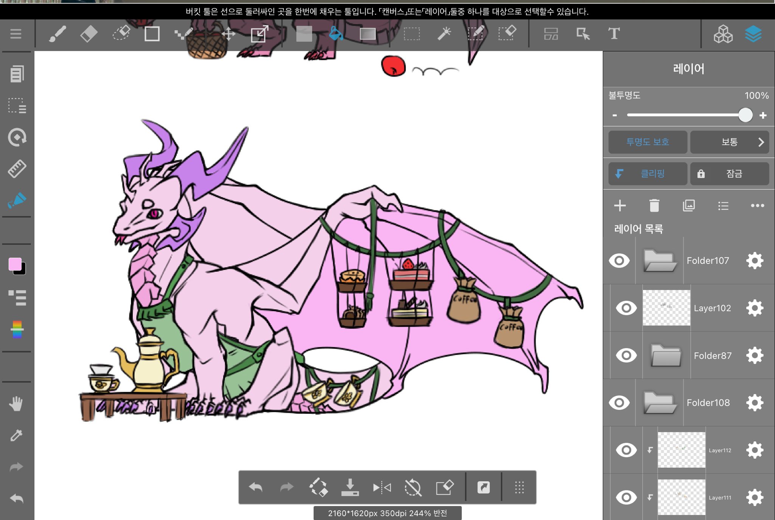775x520 pixels.
Task: Add a new layer with plus icon
Action: click(620, 206)
